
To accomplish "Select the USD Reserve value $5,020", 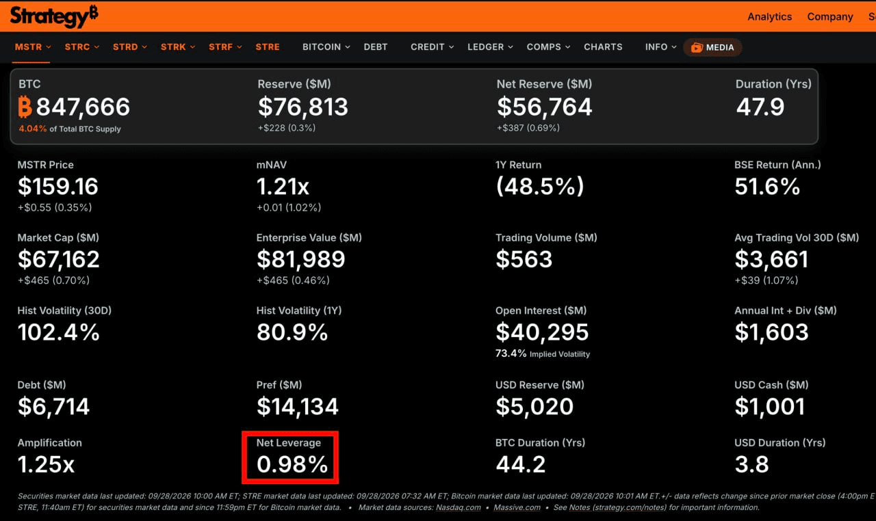I will (534, 407).
